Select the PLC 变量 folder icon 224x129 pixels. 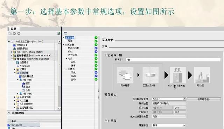point(17,101)
